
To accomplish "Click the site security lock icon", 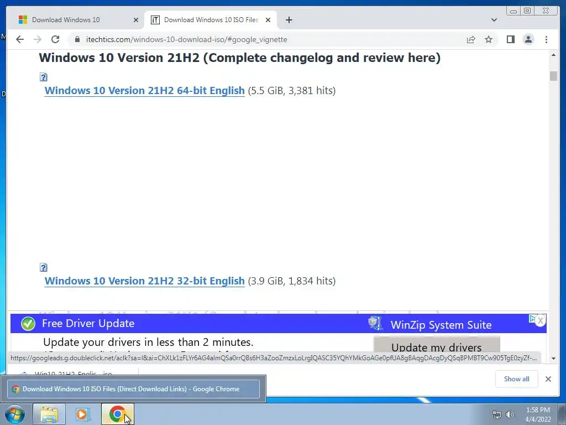I will click(77, 39).
